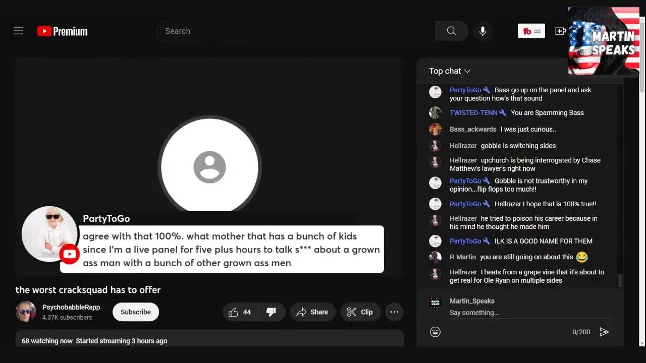This screenshot has height=363, width=646.
Task: Open the red extension toolbar icon
Action: 531,31
